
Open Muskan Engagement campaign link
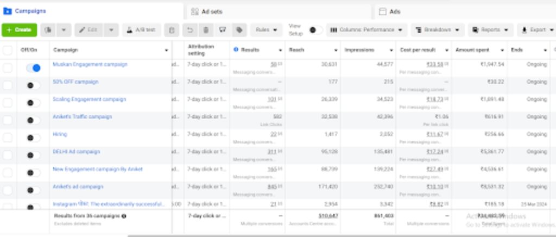coord(90,64)
